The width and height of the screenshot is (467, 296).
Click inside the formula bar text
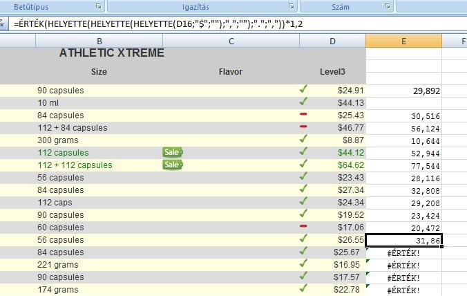[158, 24]
